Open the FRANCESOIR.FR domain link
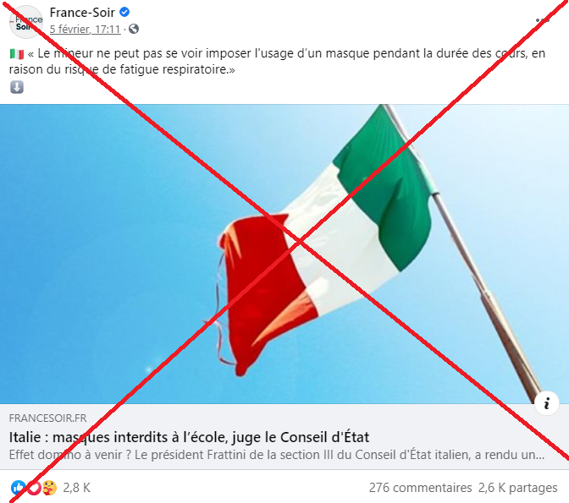This screenshot has width=569, height=503. coord(48,418)
